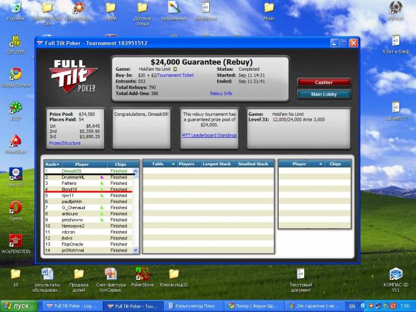This screenshot has width=416, height=312.
Task: Click the EN language indicator
Action: 352,307
